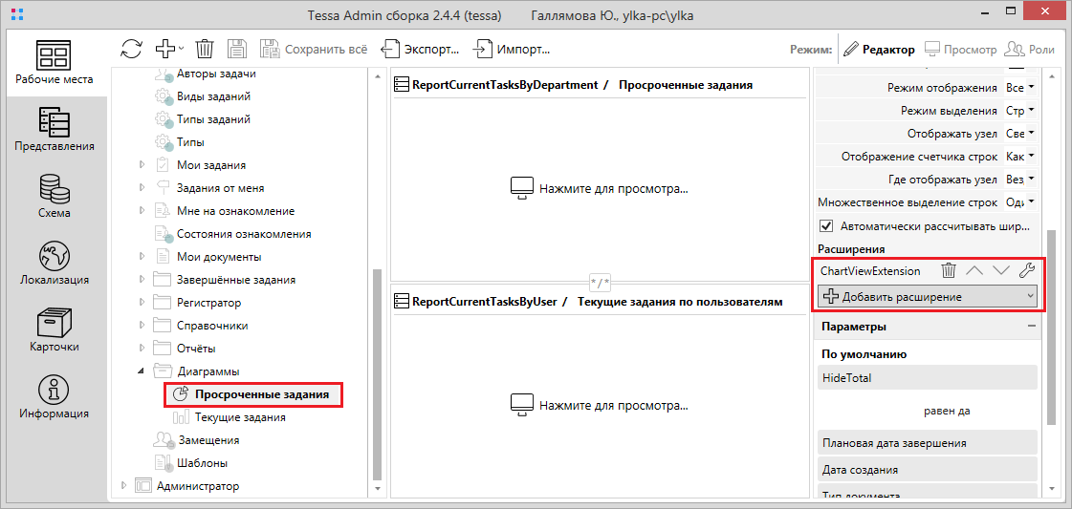Image resolution: width=1072 pixels, height=509 pixels.
Task: Move ChartViewExtension up with arrow
Action: pos(974,271)
